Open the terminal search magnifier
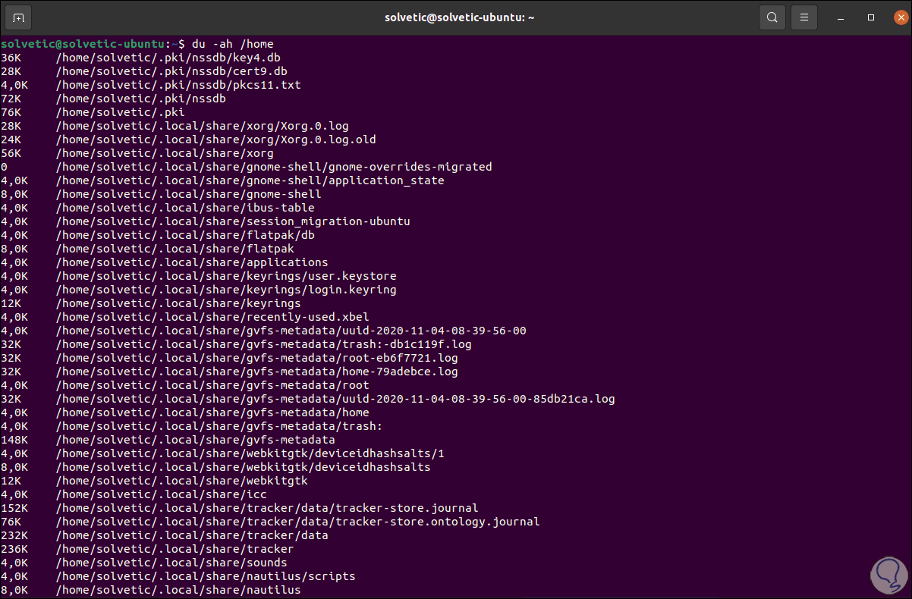The image size is (912, 599). point(772,17)
